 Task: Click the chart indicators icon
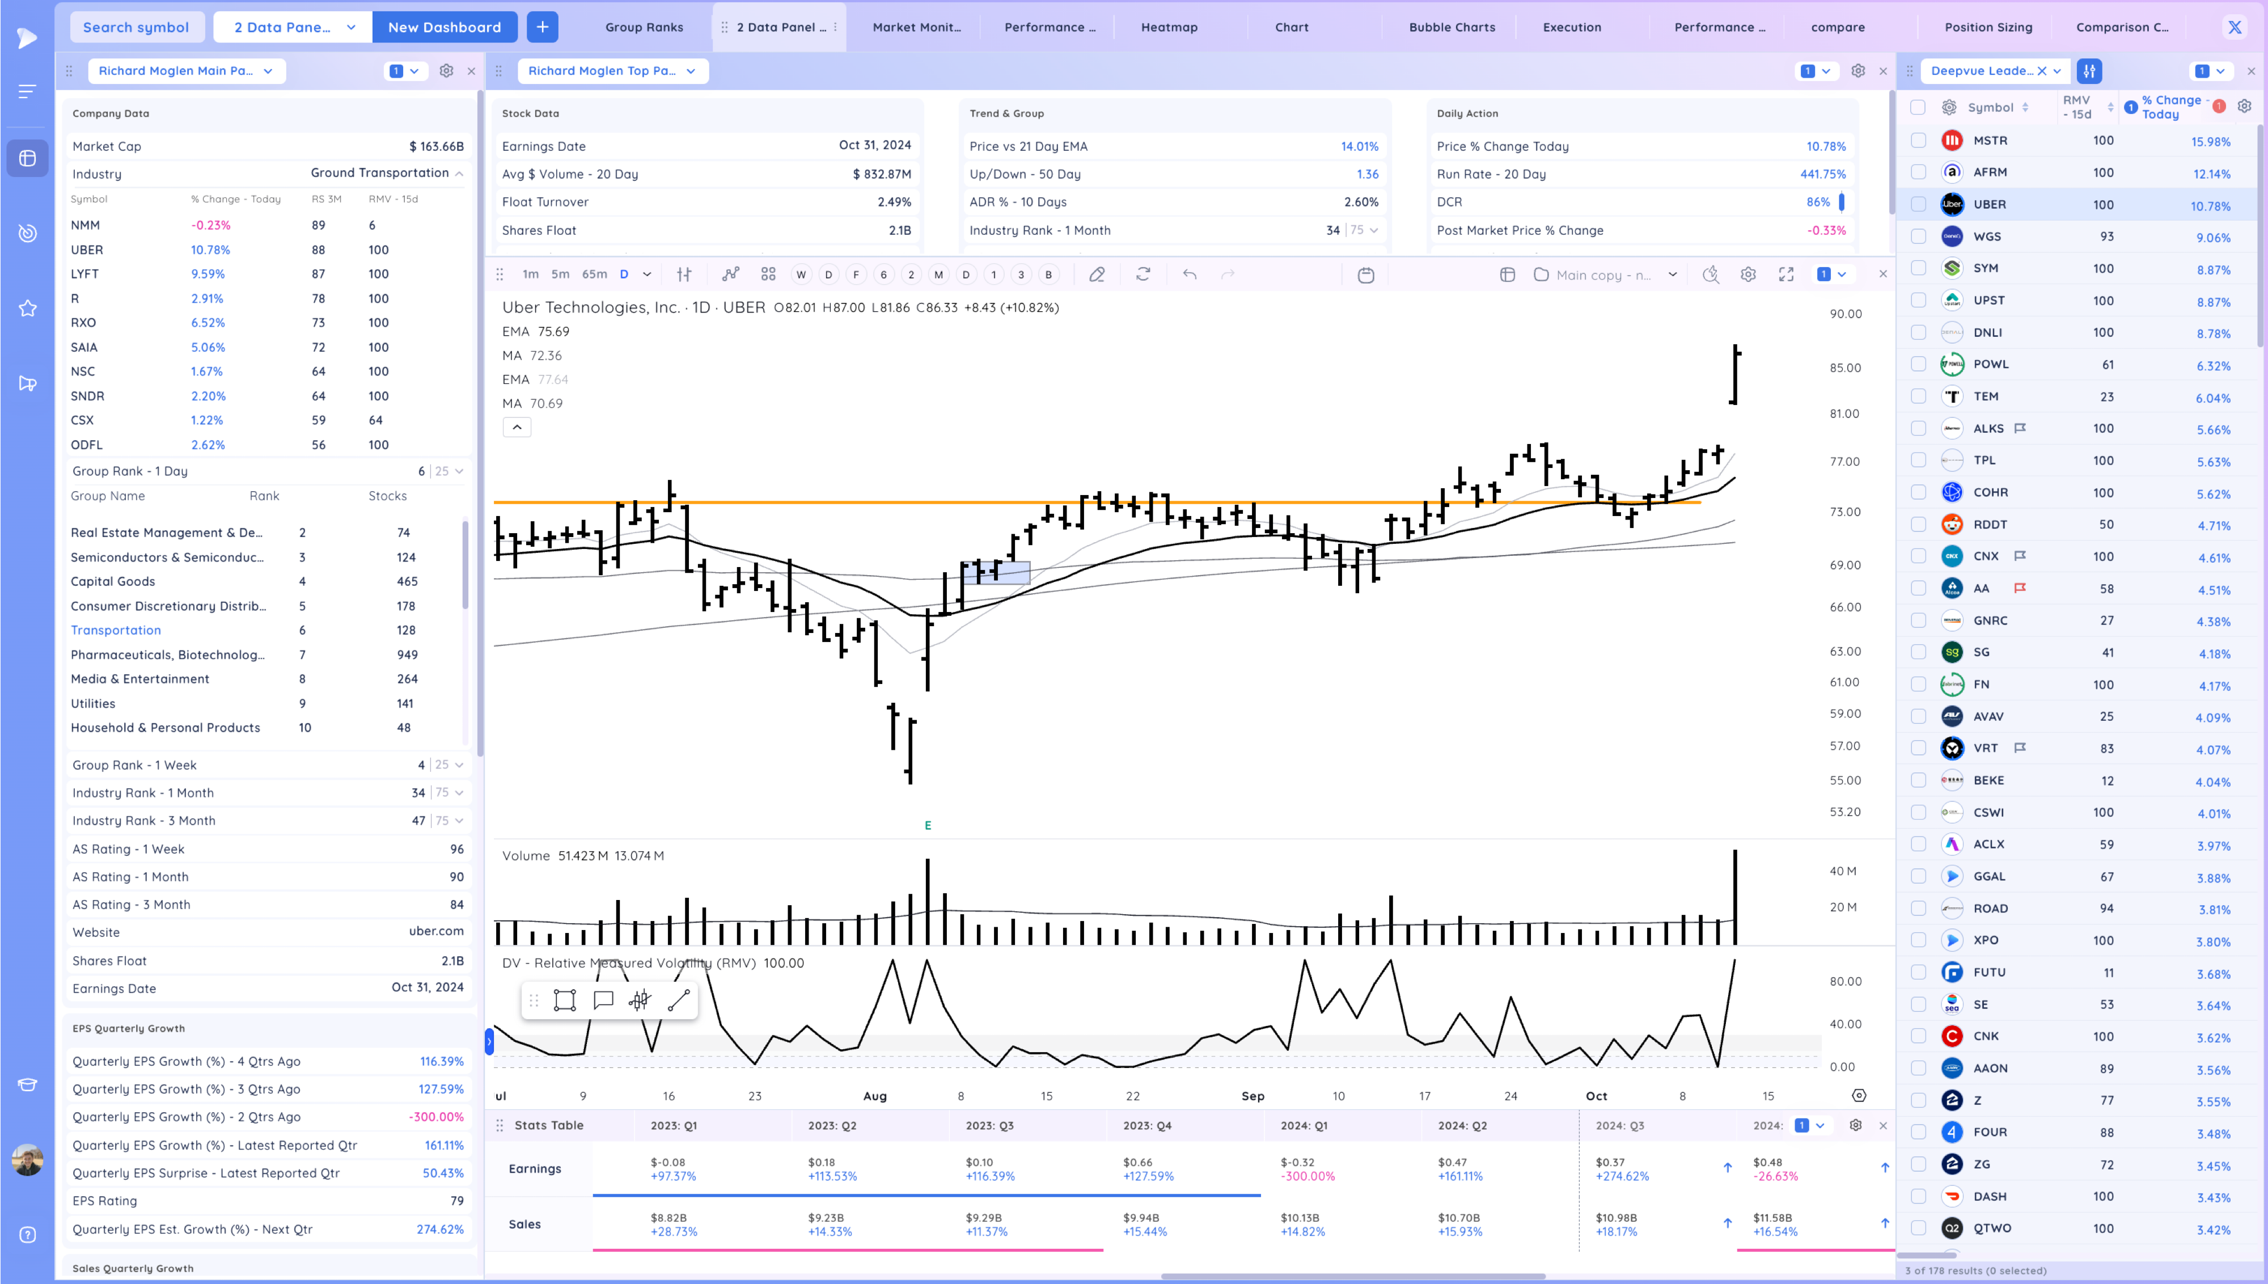(730, 274)
